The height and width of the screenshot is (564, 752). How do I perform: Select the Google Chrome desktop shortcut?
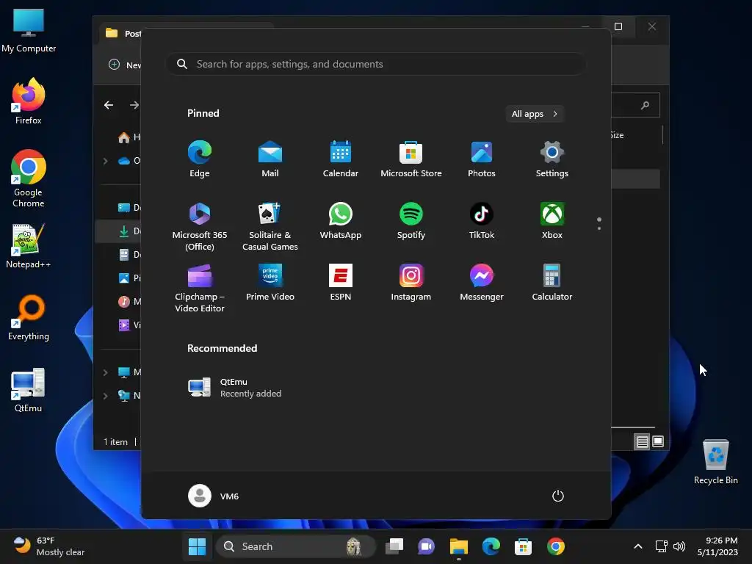[29, 178]
